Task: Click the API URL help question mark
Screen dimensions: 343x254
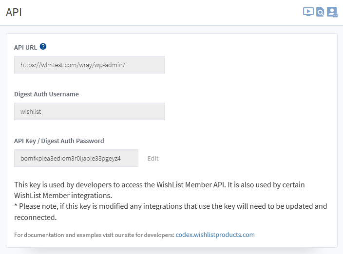Action: 43,47
